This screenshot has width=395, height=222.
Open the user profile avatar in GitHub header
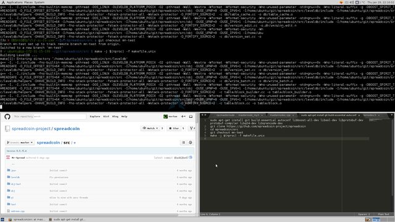click(x=165, y=117)
